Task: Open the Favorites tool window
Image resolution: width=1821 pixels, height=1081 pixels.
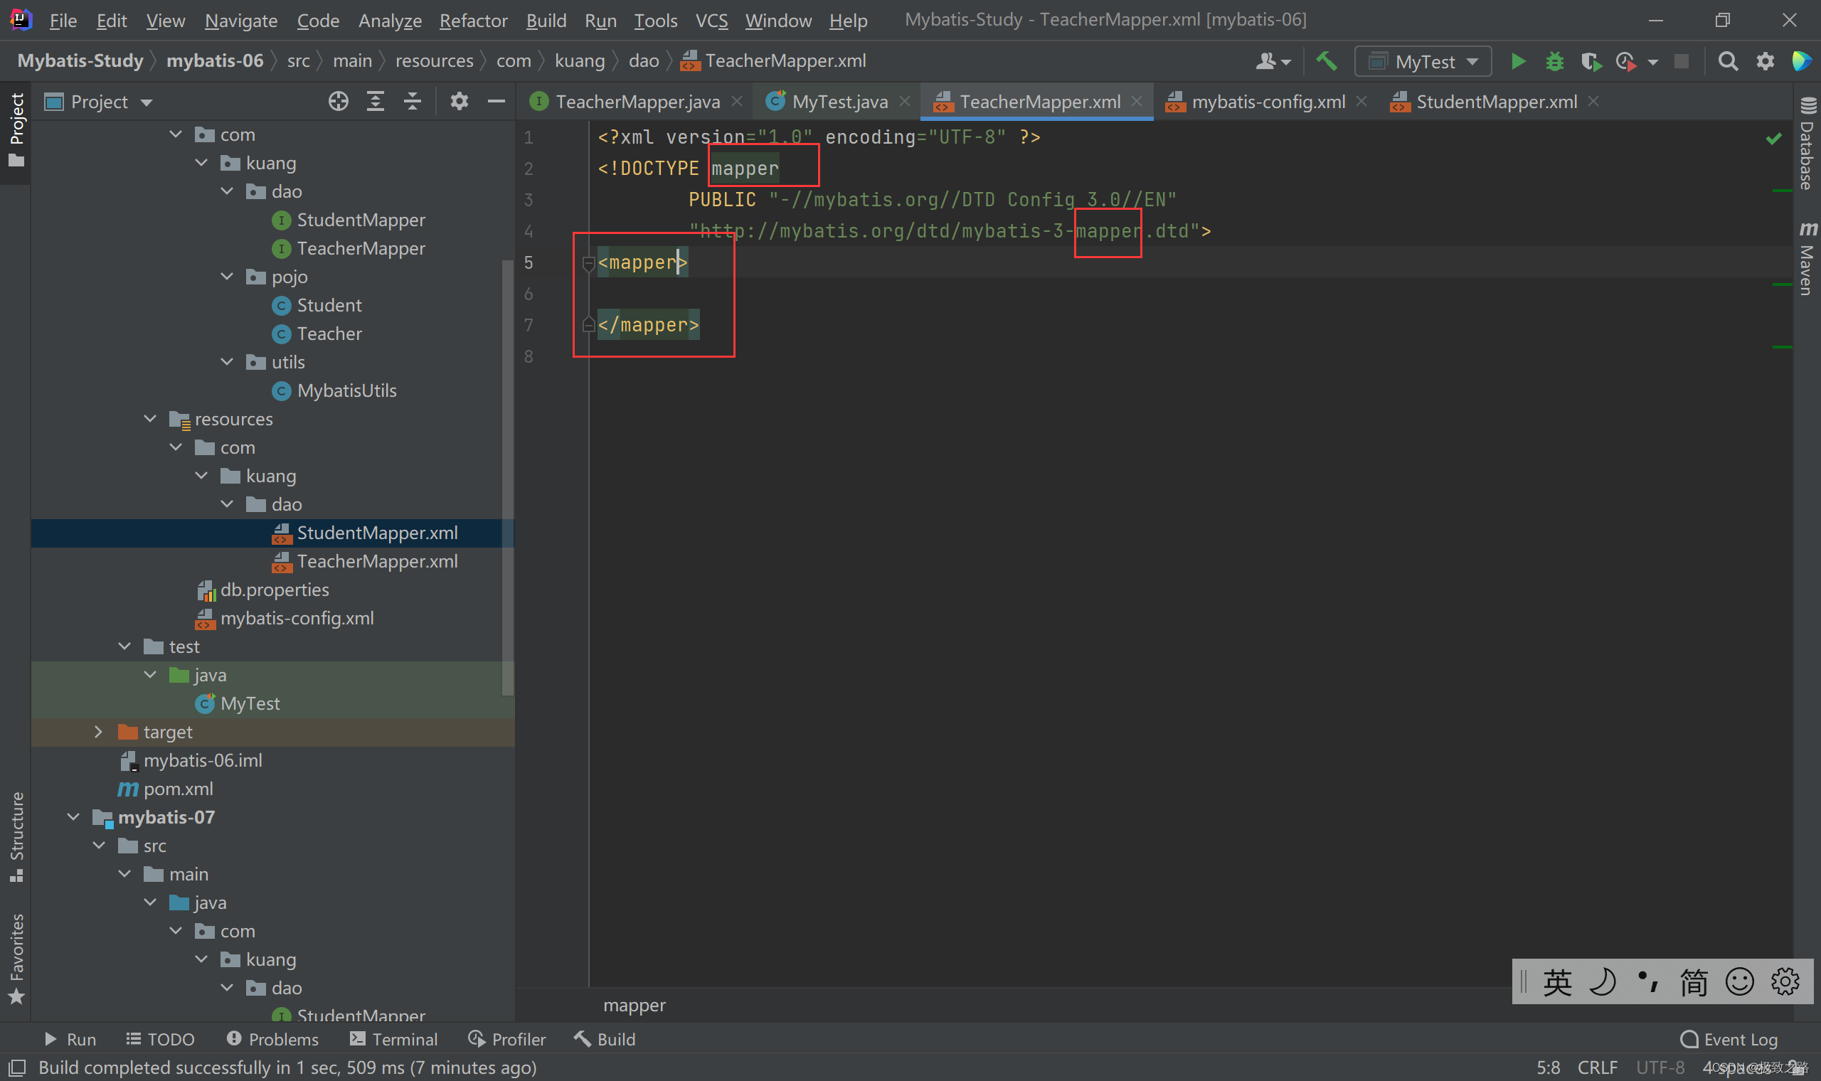Action: (16, 959)
